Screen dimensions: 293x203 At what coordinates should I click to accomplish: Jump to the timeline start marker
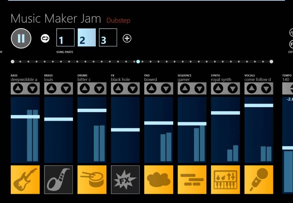click(12, 62)
